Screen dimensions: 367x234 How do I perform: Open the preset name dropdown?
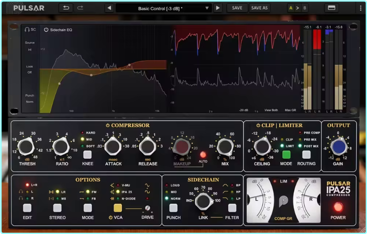coord(164,8)
